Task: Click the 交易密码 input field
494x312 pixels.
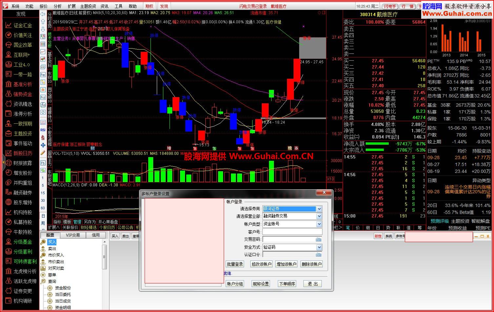Action: click(289, 239)
